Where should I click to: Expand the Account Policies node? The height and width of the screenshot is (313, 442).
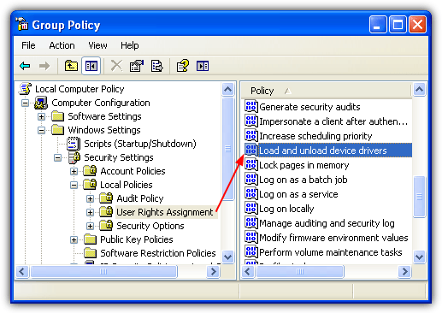[x=74, y=171]
